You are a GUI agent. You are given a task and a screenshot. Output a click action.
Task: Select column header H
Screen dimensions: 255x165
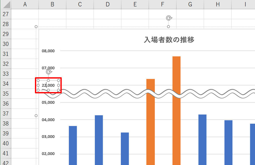[218, 4]
